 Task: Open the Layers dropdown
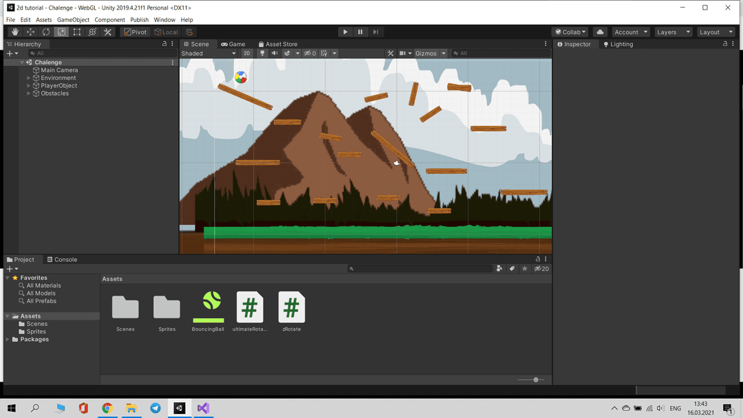(671, 32)
